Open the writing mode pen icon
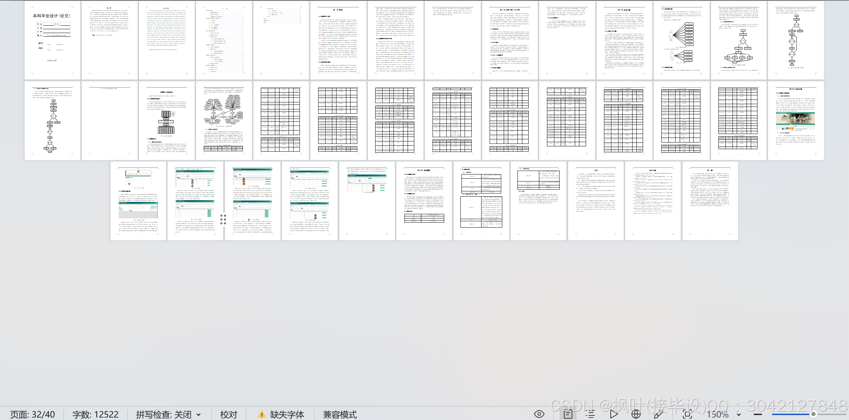Screen dimensions: 849x420 tap(658, 414)
